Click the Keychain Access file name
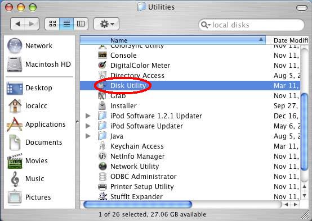 pos(137,146)
